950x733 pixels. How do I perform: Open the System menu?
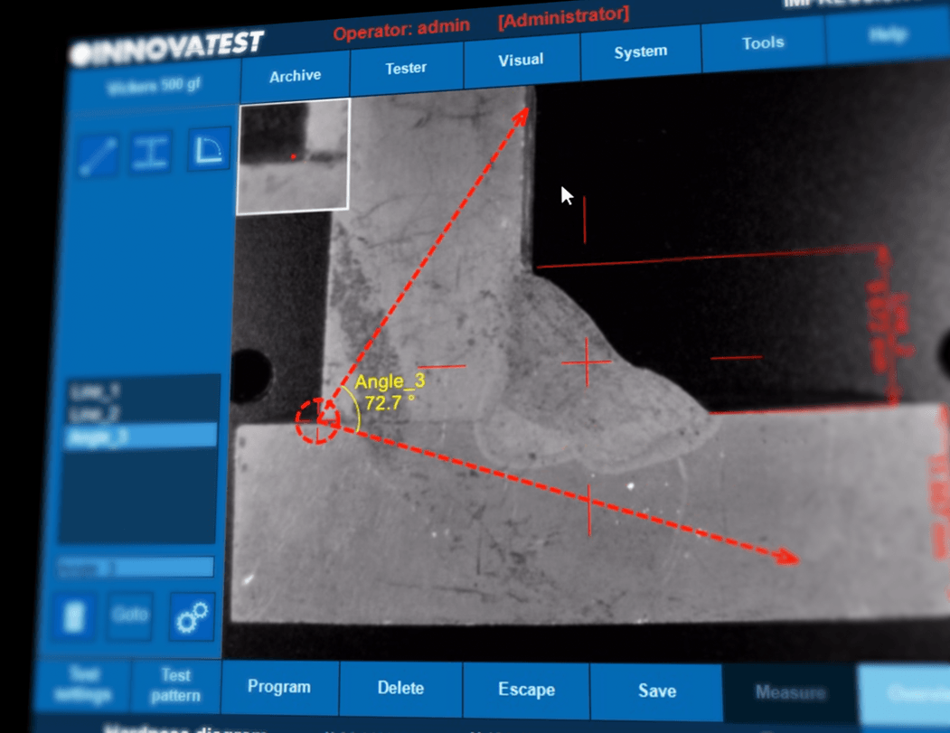(640, 52)
